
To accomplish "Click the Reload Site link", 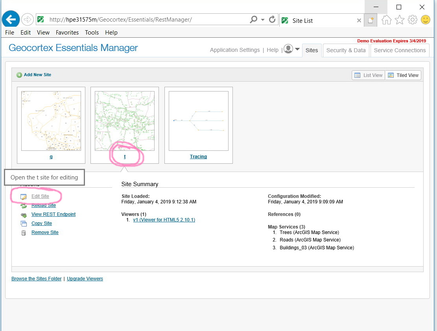I will pos(44,205).
